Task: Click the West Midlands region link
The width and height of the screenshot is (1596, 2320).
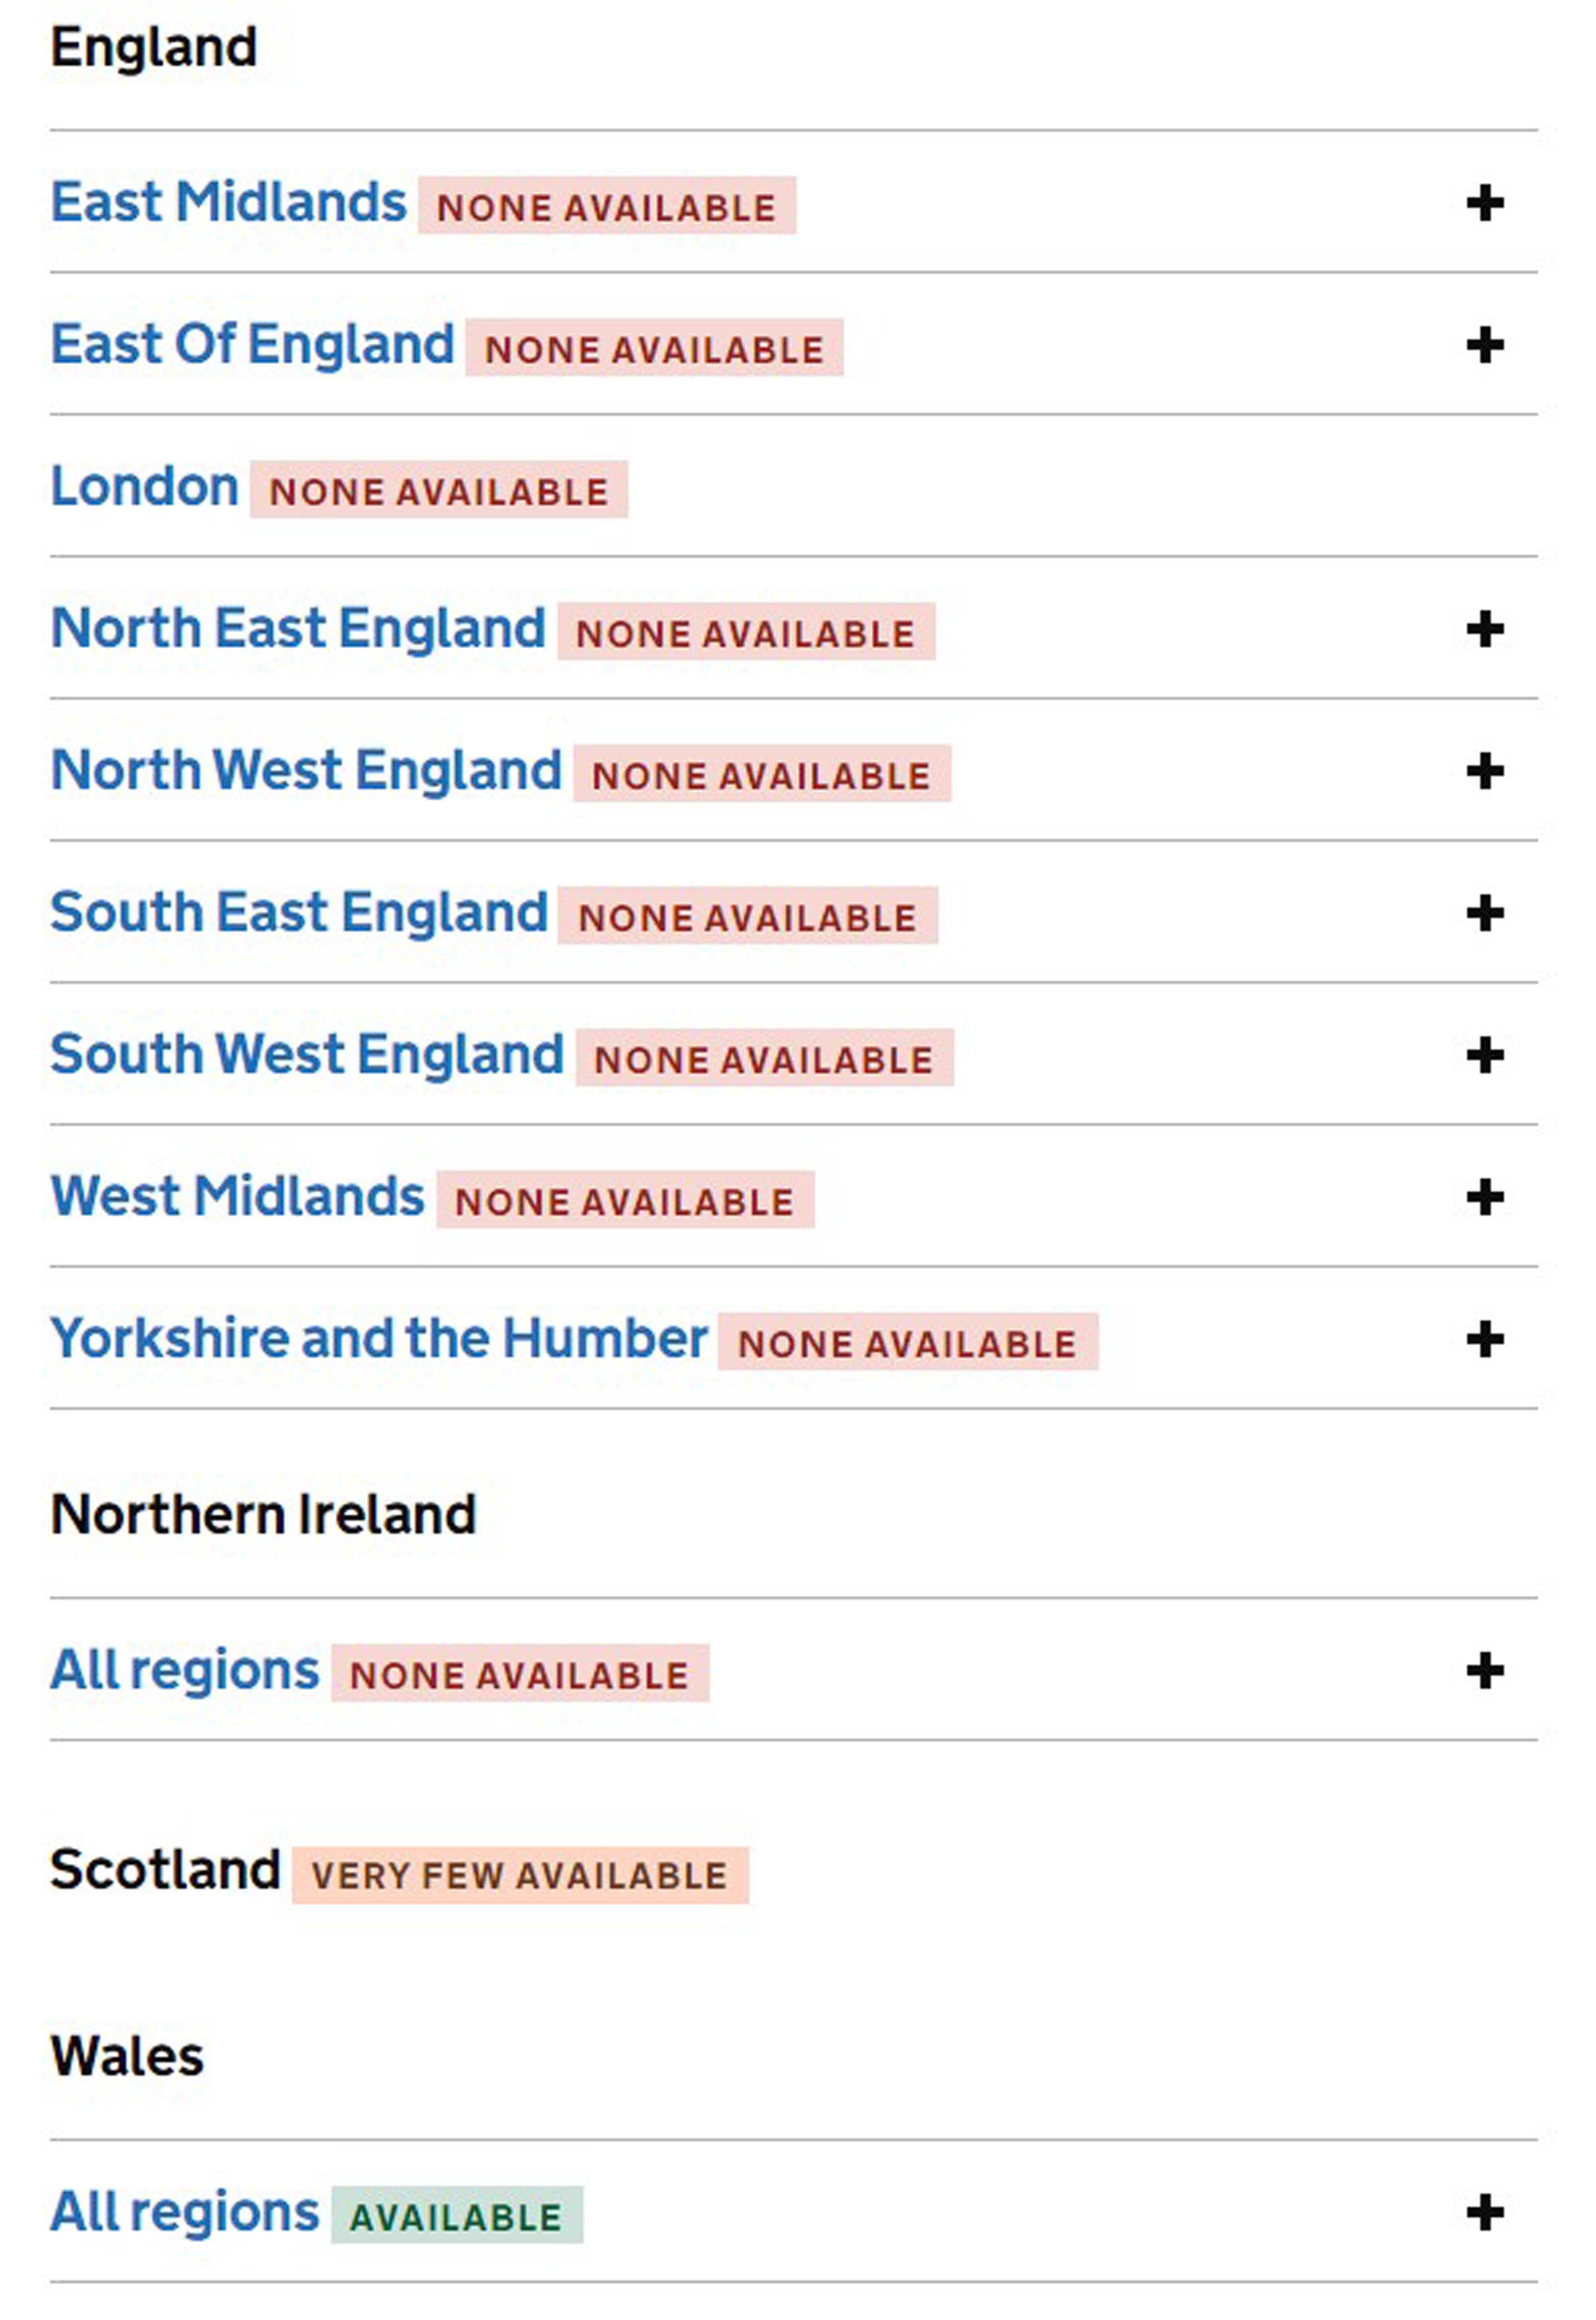Action: (238, 1196)
